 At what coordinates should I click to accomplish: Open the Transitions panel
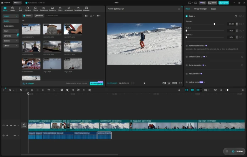pos(44,9)
